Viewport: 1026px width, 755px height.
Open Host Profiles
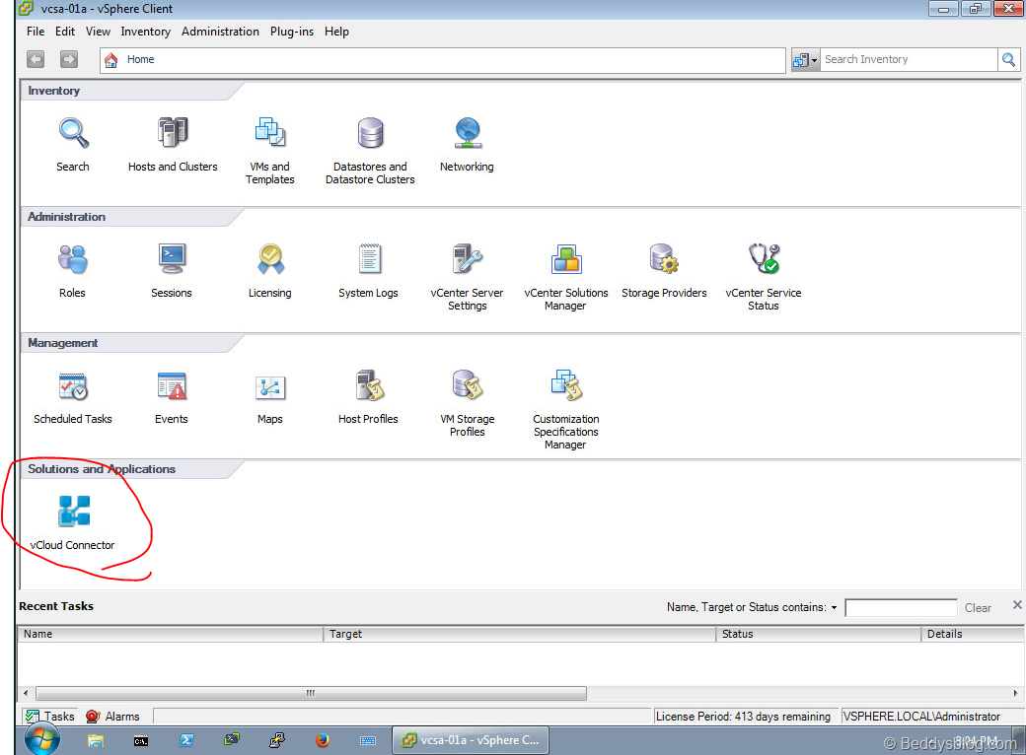369,385
